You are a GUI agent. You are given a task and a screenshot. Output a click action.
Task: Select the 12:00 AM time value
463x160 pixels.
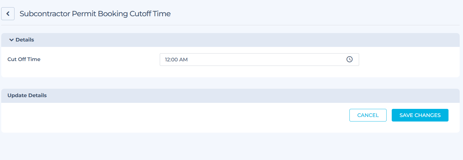point(176,60)
